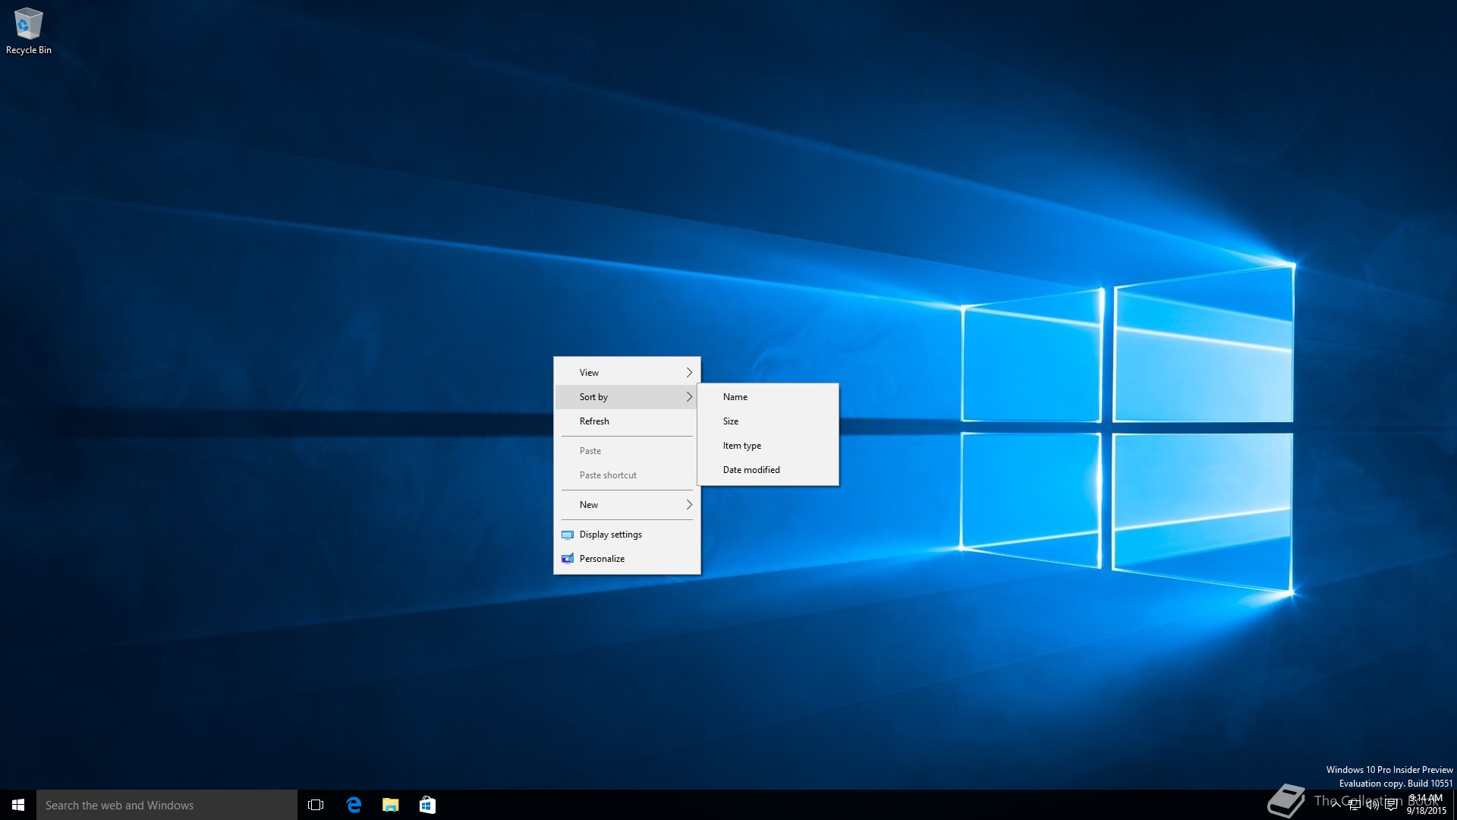Click the Search the web and Windows box

coord(167,805)
